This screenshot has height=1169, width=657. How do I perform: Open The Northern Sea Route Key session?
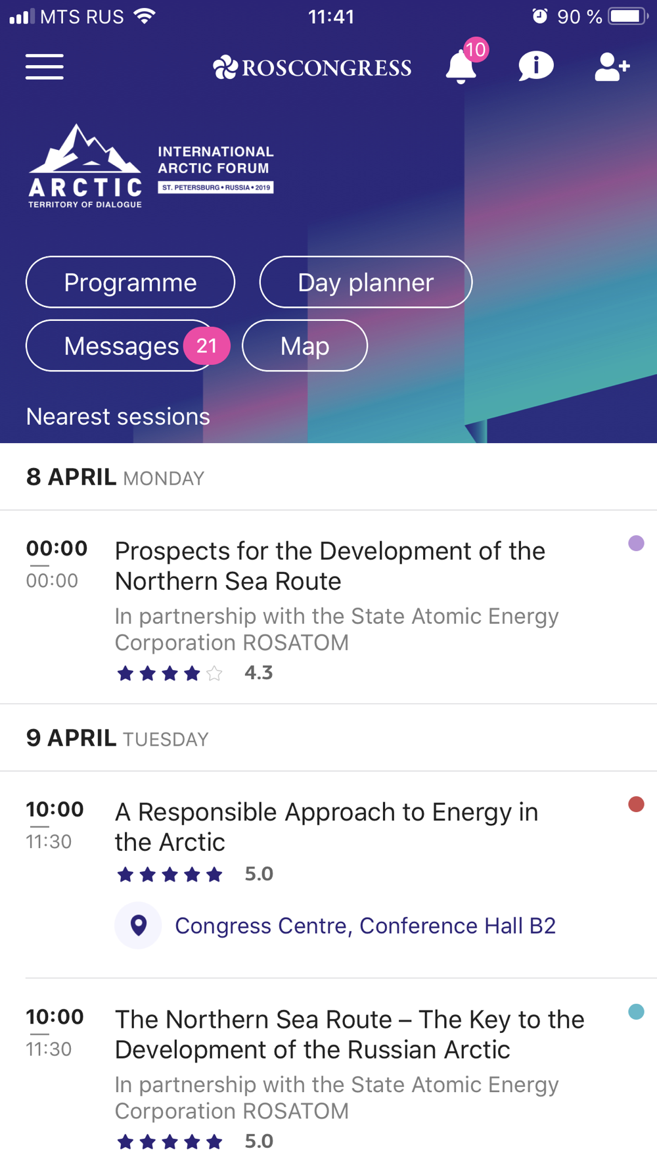tap(350, 1034)
